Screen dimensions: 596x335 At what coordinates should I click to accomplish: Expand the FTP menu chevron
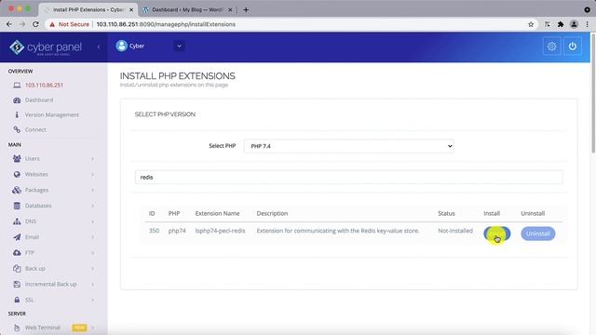coord(92,252)
